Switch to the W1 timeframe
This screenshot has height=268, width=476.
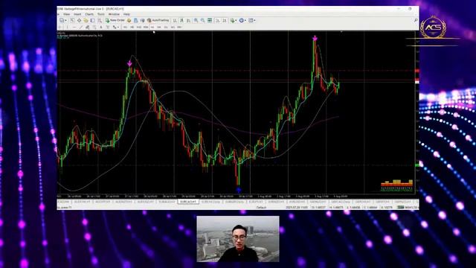point(173,27)
